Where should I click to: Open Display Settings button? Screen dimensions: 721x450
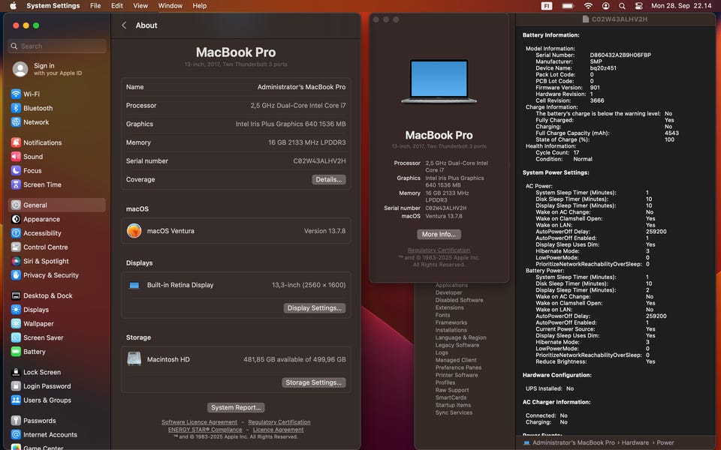point(315,308)
